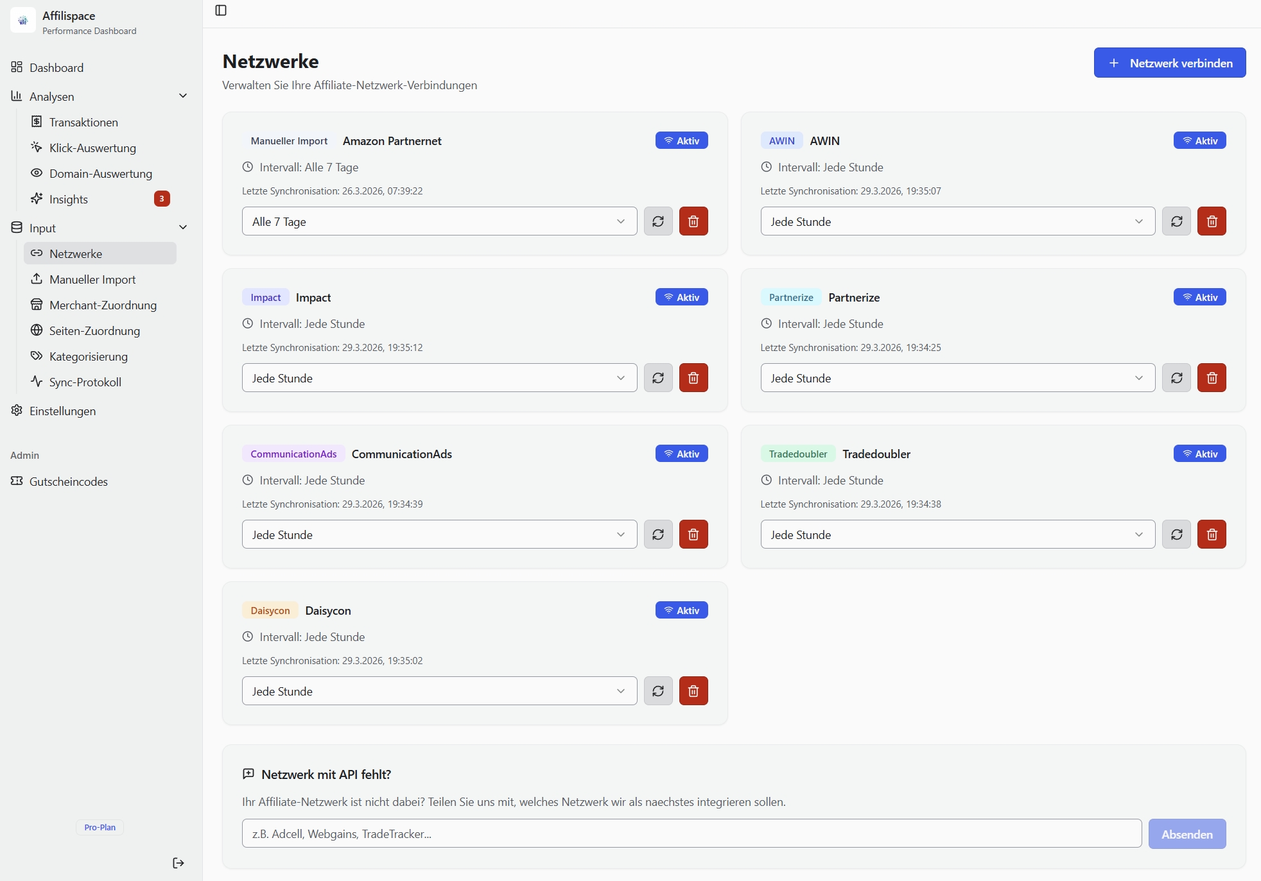Click the Netzwerk verbinden button
The height and width of the screenshot is (881, 1261).
pyautogui.click(x=1169, y=62)
